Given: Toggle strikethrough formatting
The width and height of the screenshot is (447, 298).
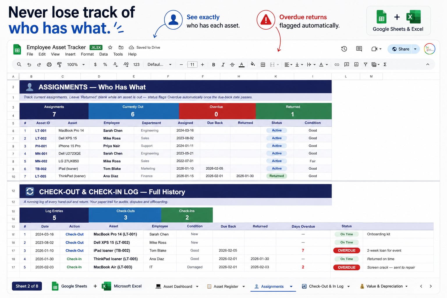Looking at the screenshot, I should 232,65.
